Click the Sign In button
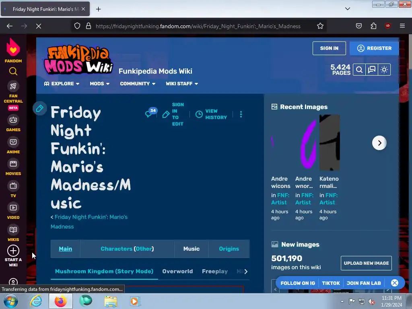 [329, 48]
